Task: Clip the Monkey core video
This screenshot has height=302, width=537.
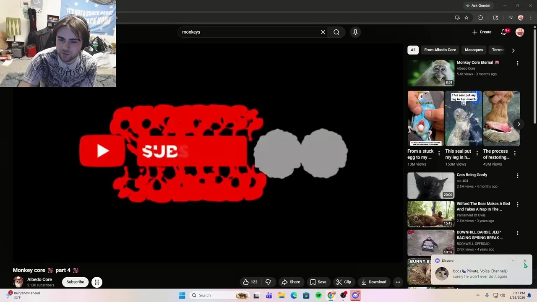Action: (344, 282)
